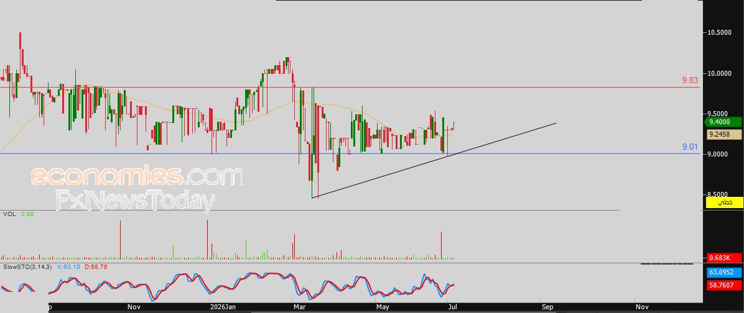Open the economies.com watermark link
Viewport: 744px width, 313px height.
(x=137, y=176)
